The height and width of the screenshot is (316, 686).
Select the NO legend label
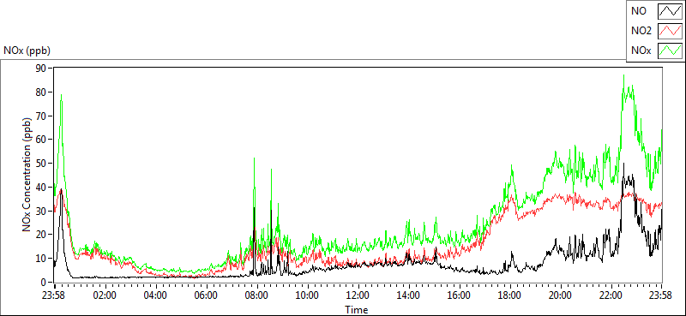point(639,11)
